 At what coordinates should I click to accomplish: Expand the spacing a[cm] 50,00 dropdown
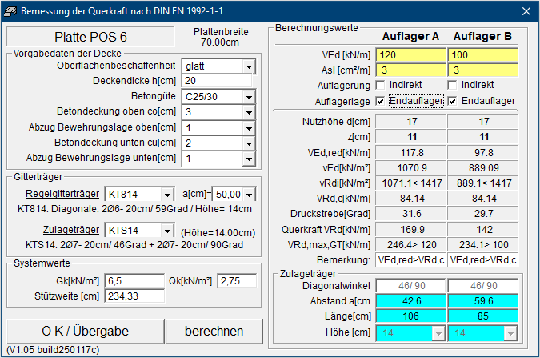coord(249,195)
